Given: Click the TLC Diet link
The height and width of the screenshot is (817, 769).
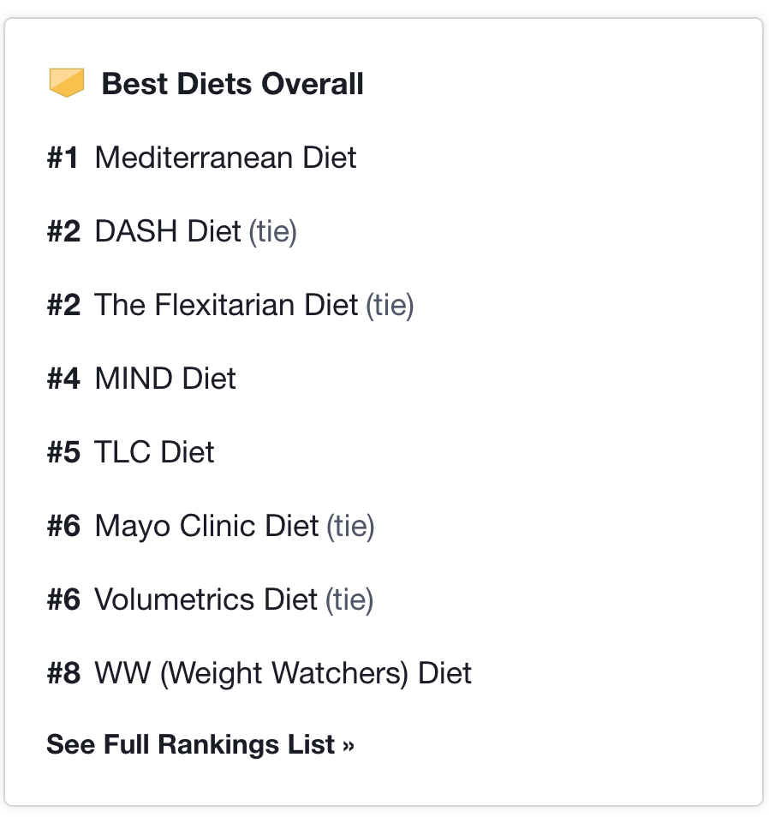Looking at the screenshot, I should coord(154,452).
